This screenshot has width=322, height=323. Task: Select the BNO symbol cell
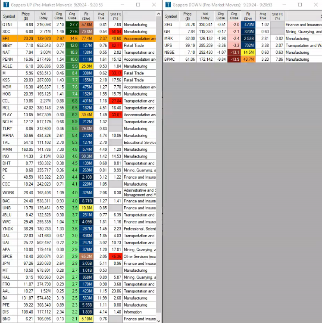[9, 319]
